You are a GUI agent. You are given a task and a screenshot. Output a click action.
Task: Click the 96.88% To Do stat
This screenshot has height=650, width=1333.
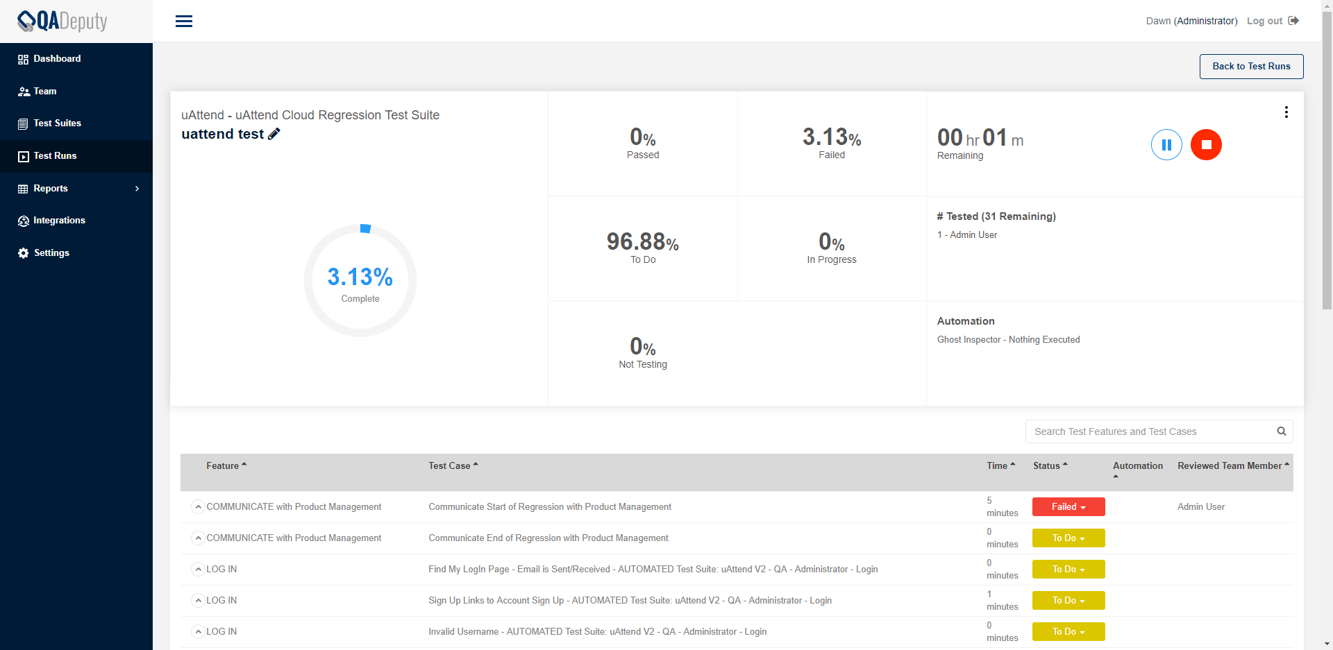click(x=643, y=248)
